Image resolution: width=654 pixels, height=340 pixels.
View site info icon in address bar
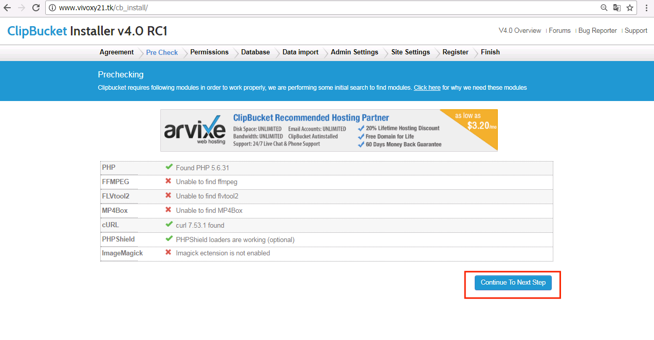click(52, 8)
